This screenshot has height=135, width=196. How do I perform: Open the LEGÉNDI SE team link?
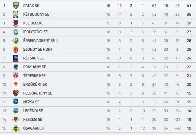(33, 111)
